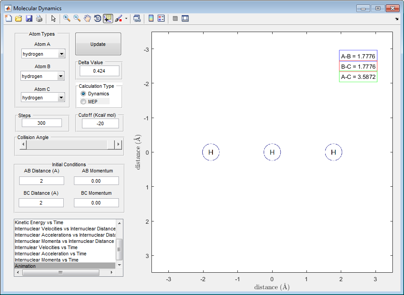This screenshot has height=295, width=404.
Task: Insert a colorbar from the toolbar
Action: [x=151, y=18]
